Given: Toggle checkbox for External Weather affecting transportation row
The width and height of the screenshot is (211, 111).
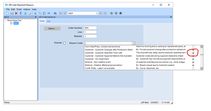Looking at the screenshot, I should pos(193,65).
